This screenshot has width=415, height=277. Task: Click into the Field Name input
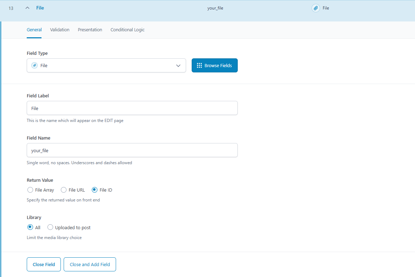tap(132, 150)
